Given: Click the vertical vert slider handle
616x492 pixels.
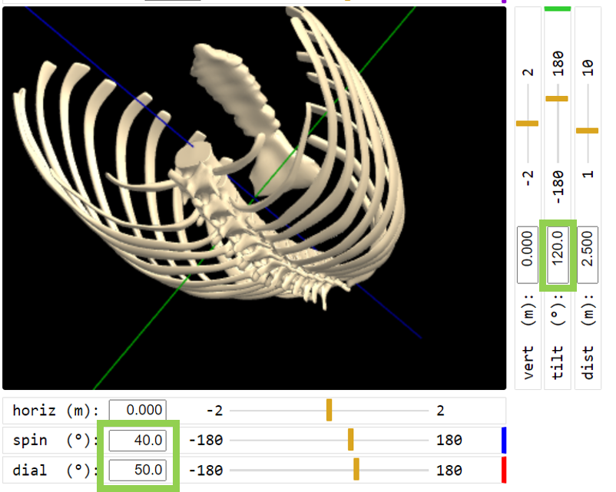Looking at the screenshot, I should (527, 124).
